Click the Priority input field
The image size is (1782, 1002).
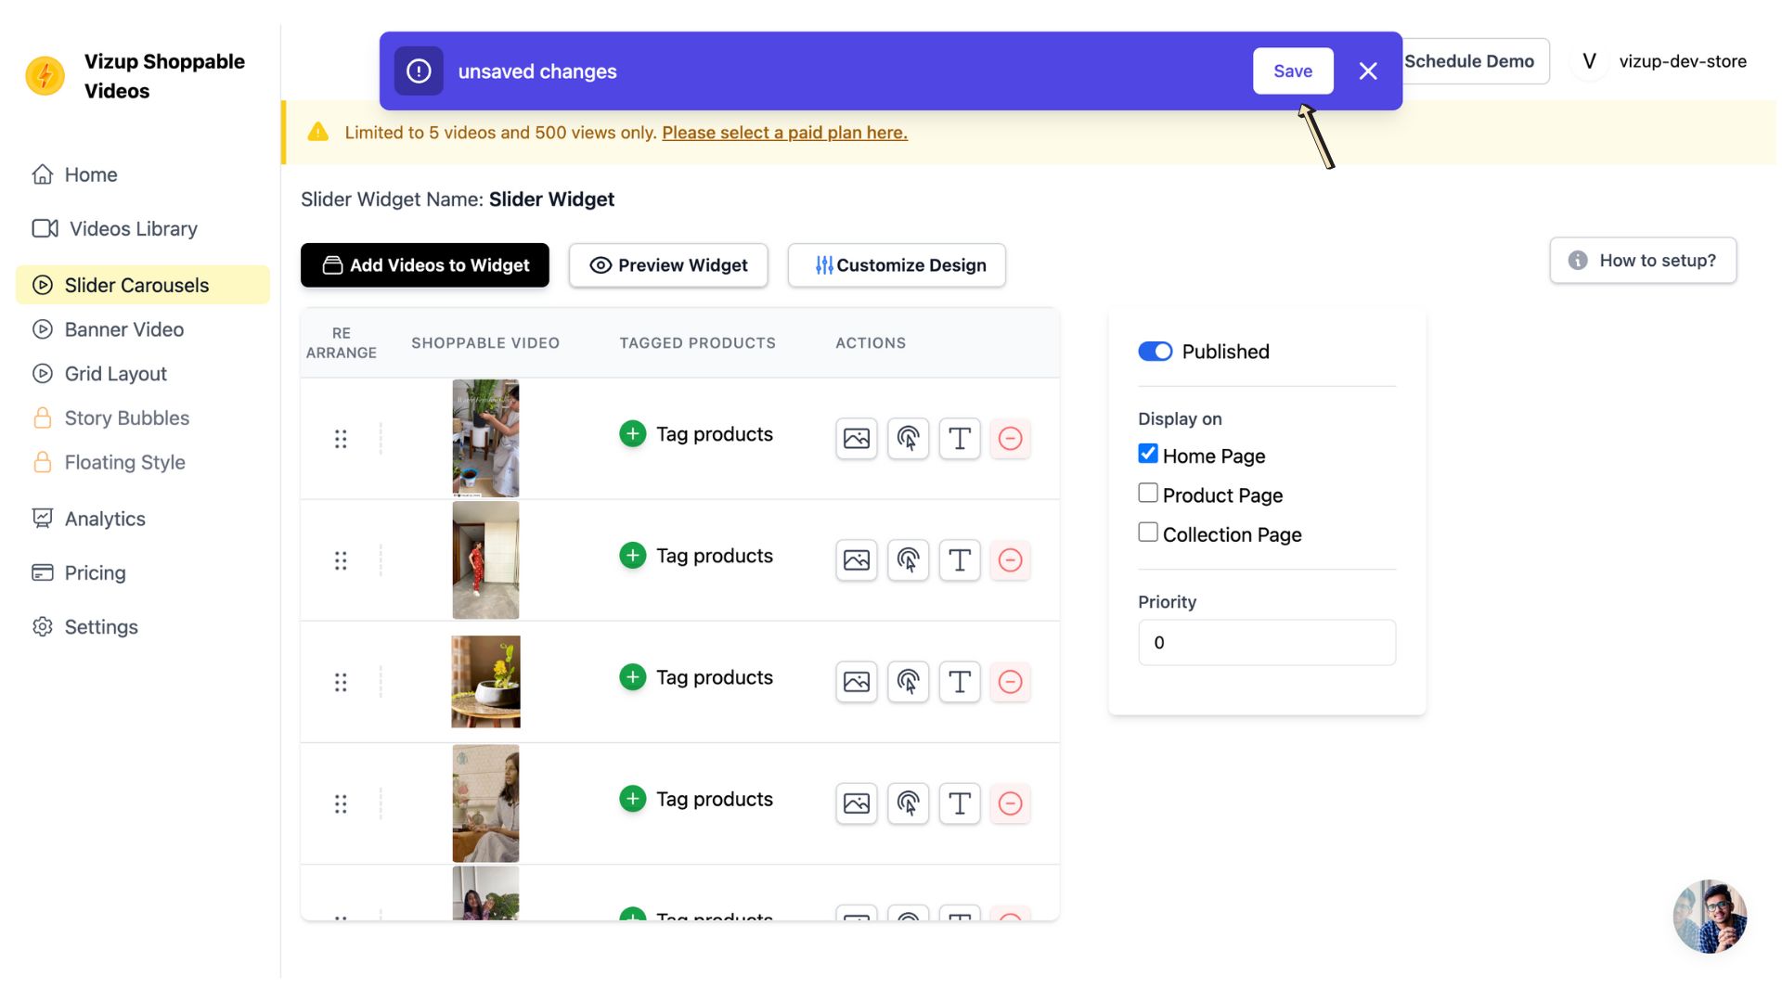(1266, 643)
